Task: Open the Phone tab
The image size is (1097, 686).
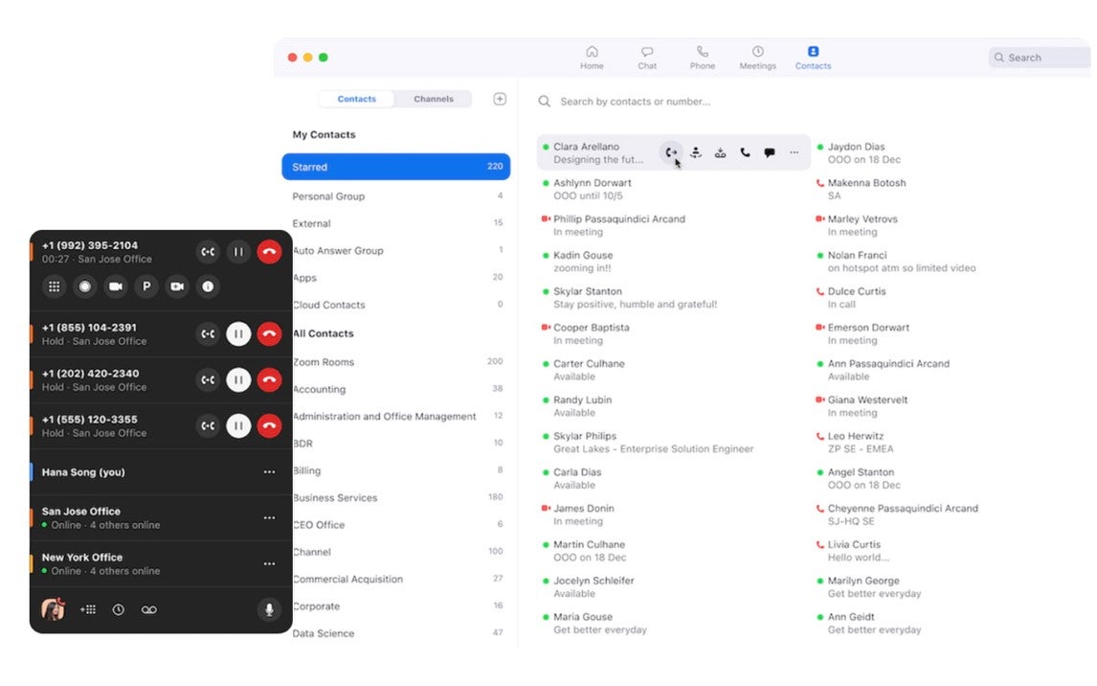Action: click(x=703, y=57)
